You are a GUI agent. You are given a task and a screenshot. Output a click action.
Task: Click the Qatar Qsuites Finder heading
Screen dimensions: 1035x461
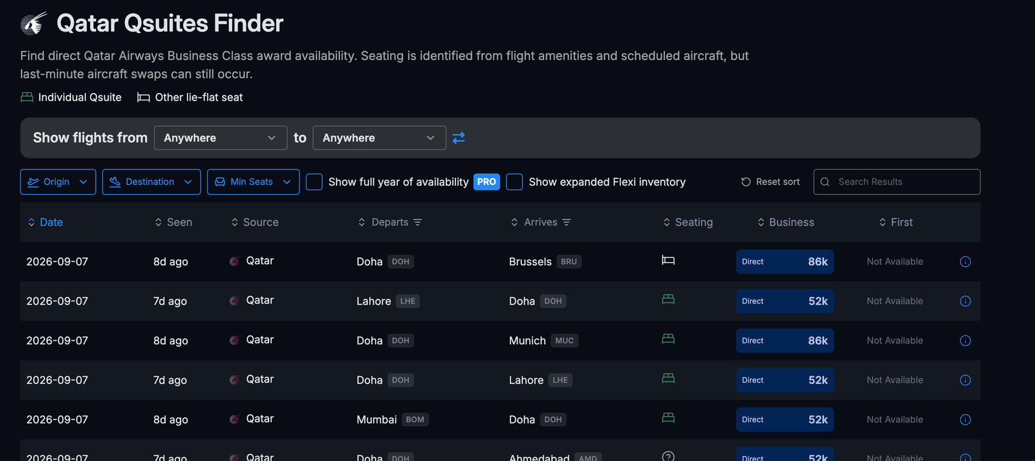(170, 23)
